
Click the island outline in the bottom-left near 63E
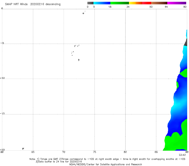[23, 149]
